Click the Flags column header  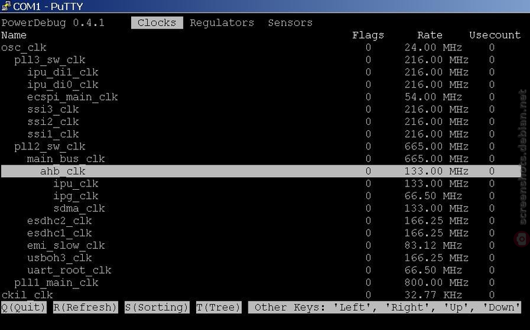click(x=368, y=35)
